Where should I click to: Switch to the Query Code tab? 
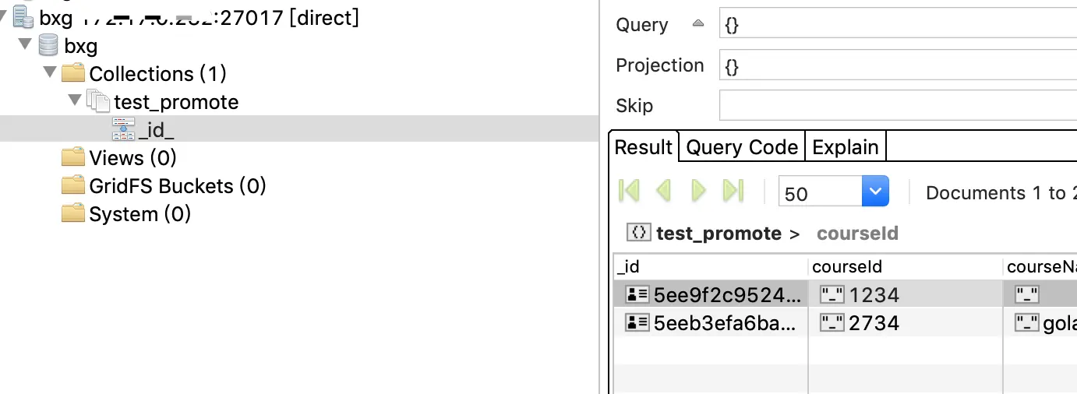tap(742, 147)
